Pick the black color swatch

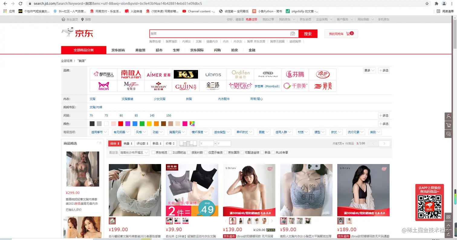point(92,124)
